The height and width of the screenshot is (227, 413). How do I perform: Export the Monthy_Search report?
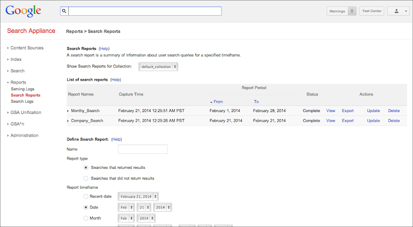pyautogui.click(x=347, y=111)
